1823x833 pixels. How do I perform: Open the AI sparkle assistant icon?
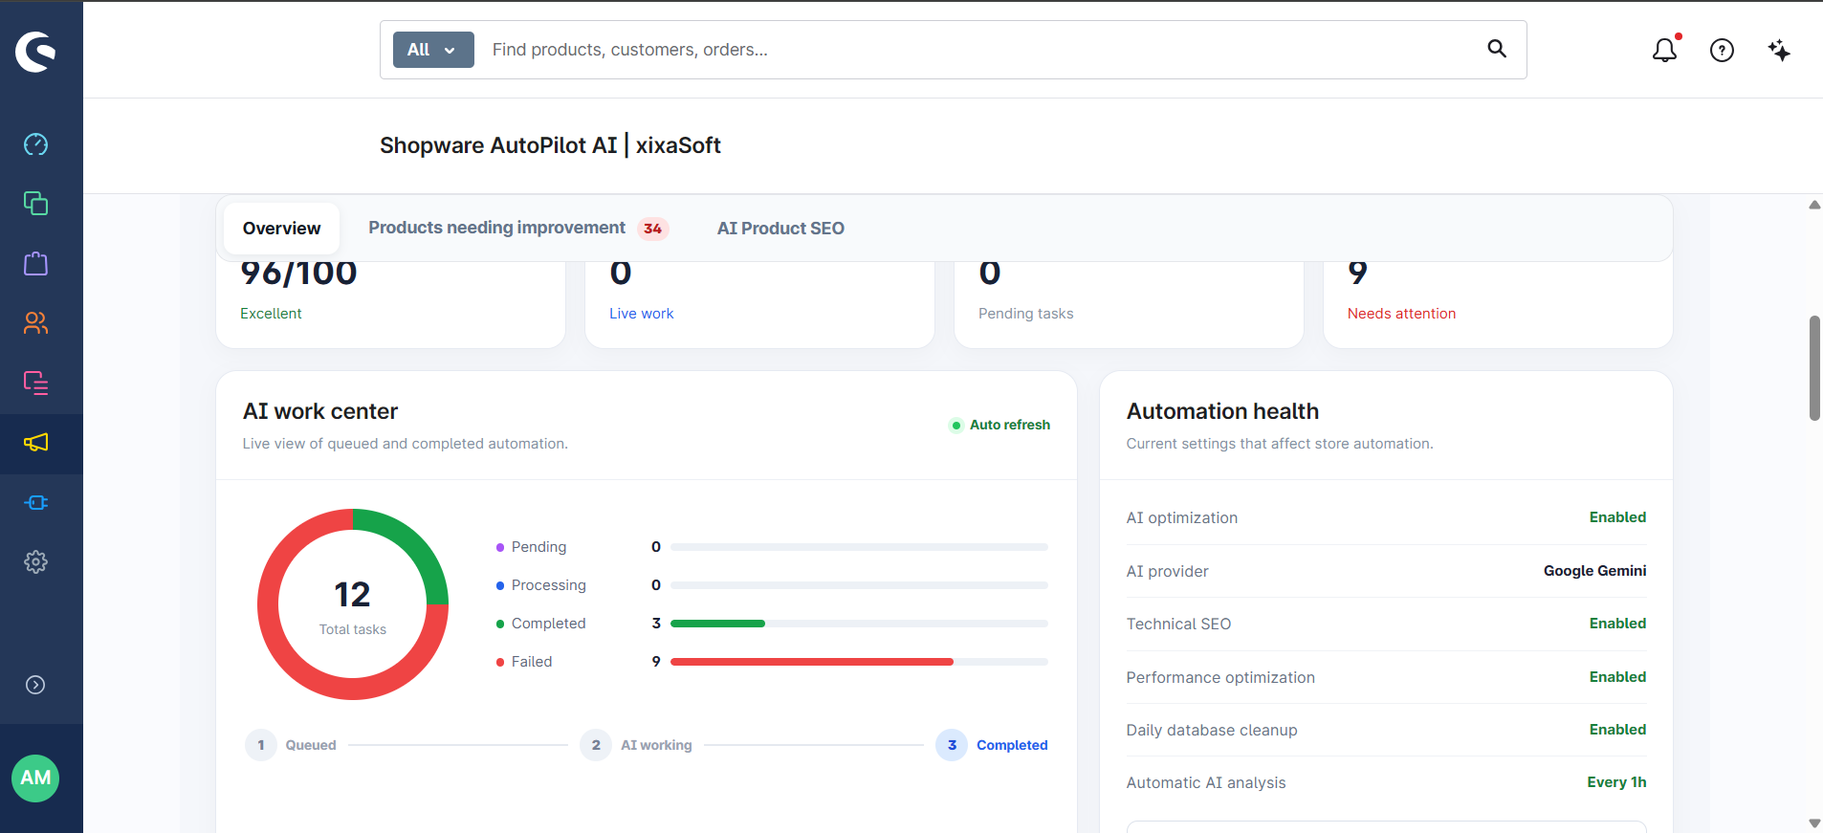click(x=1779, y=50)
